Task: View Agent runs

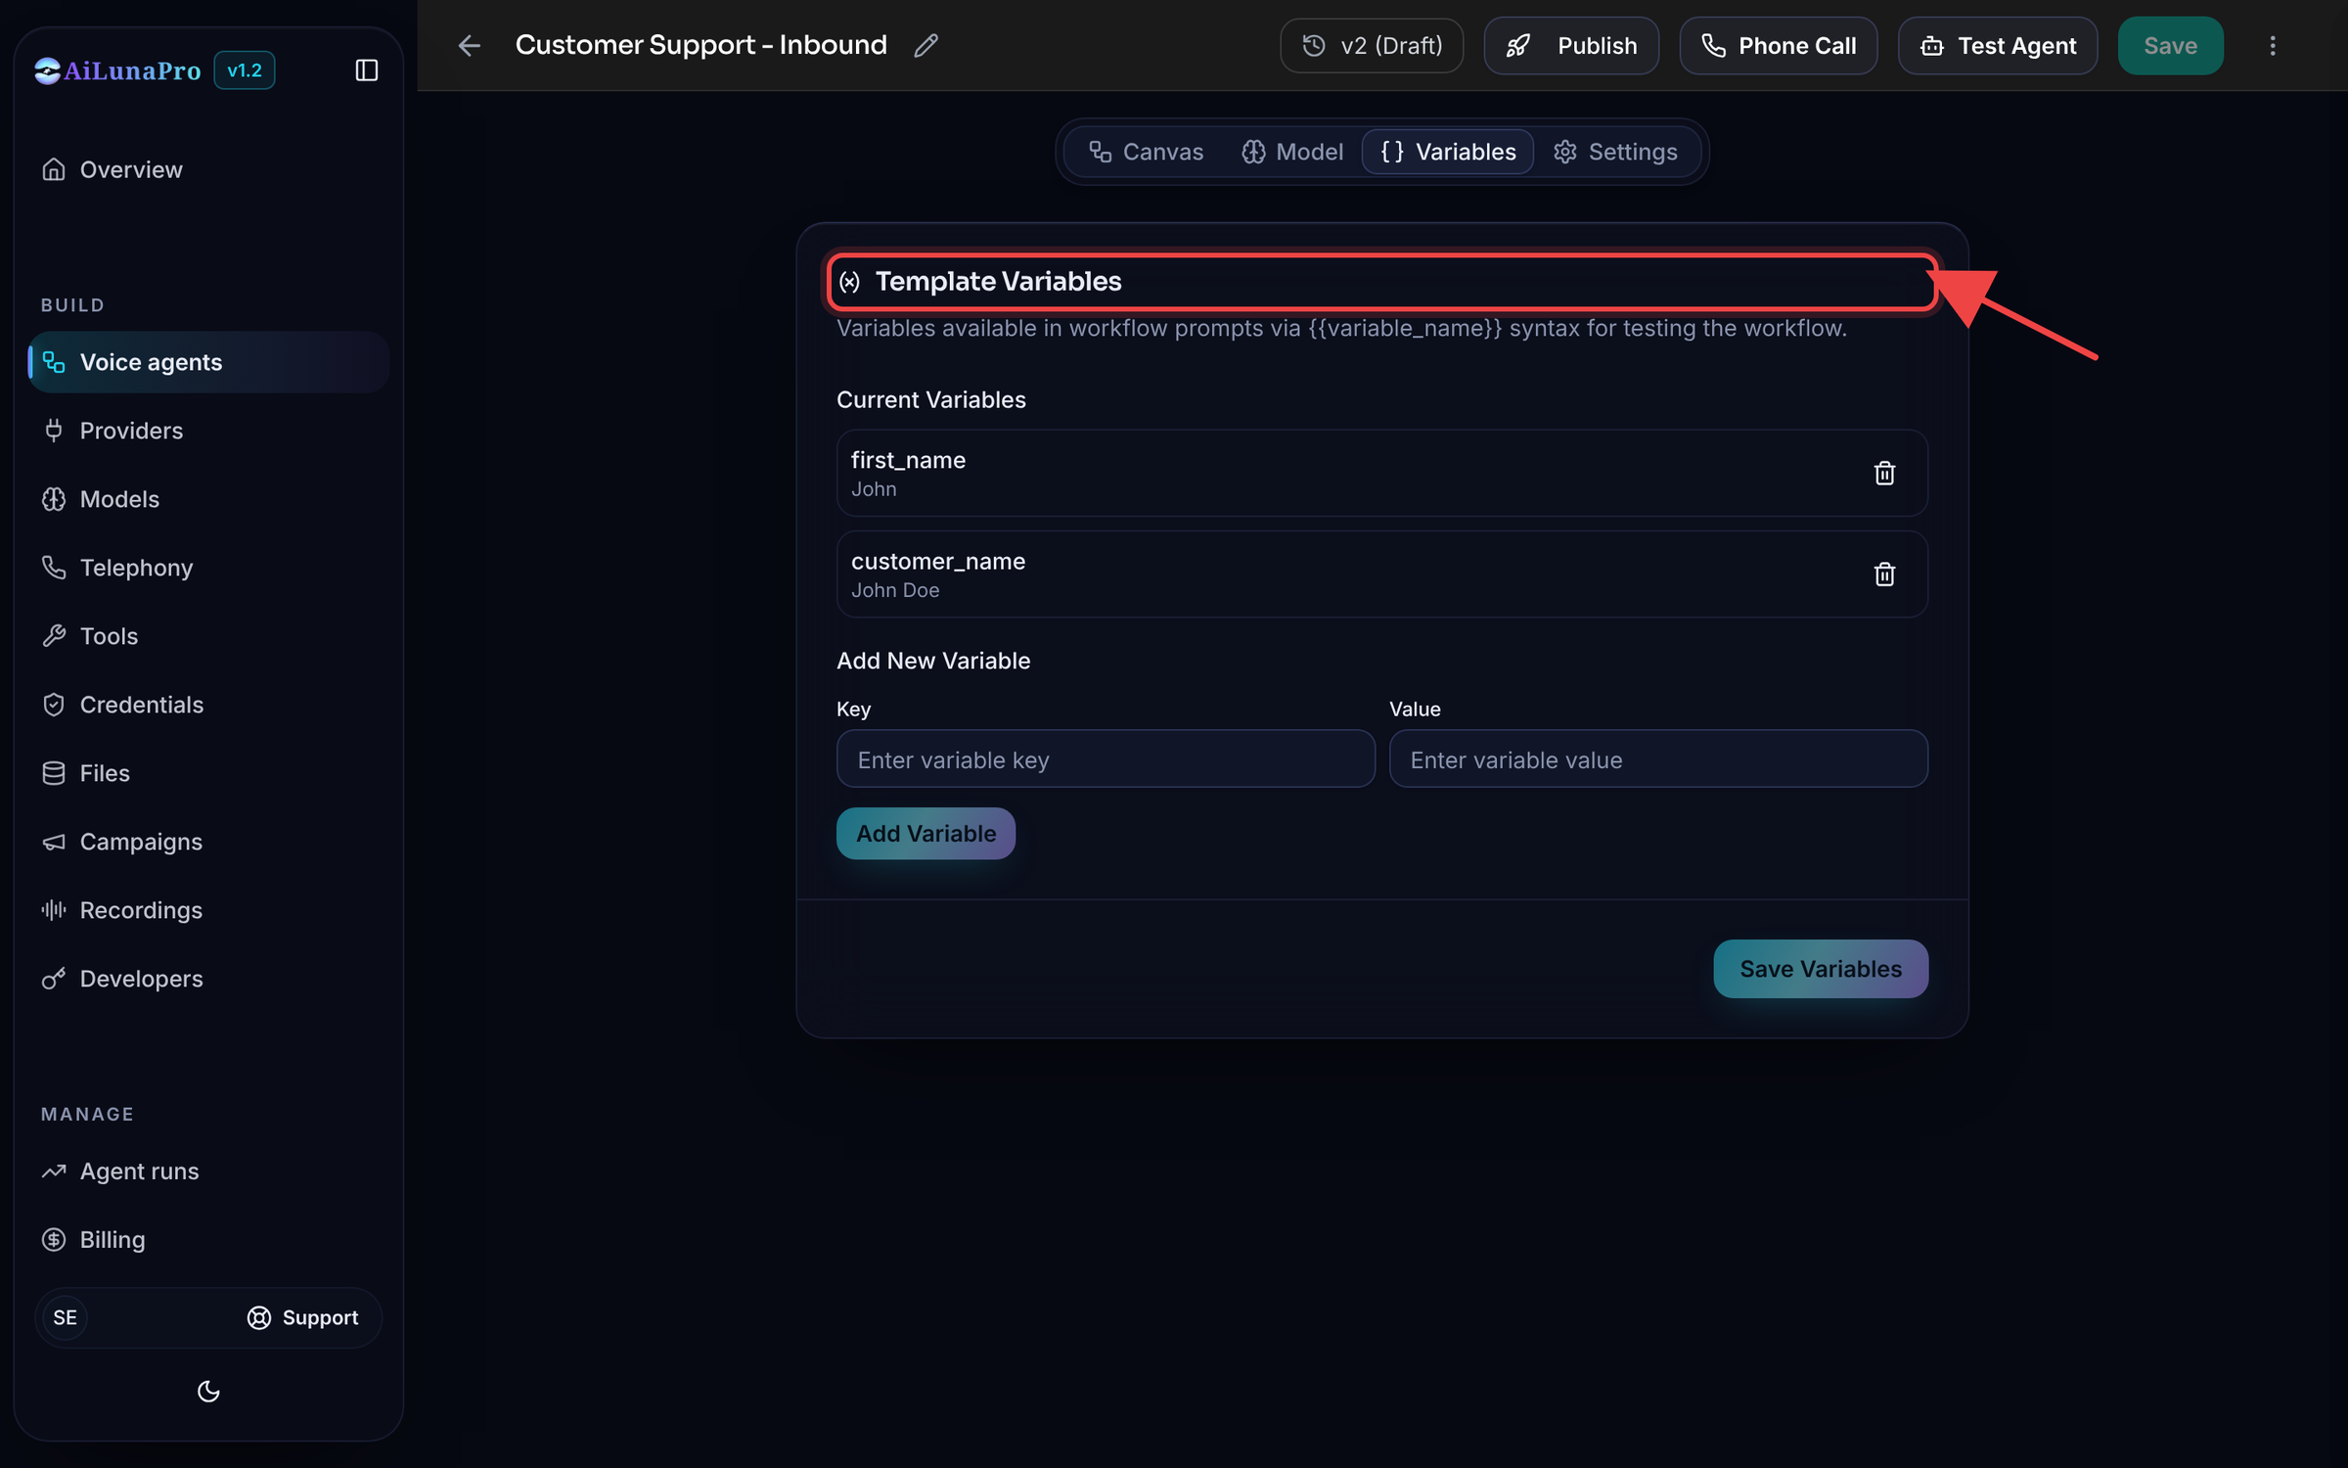Action: [x=208, y=1171]
